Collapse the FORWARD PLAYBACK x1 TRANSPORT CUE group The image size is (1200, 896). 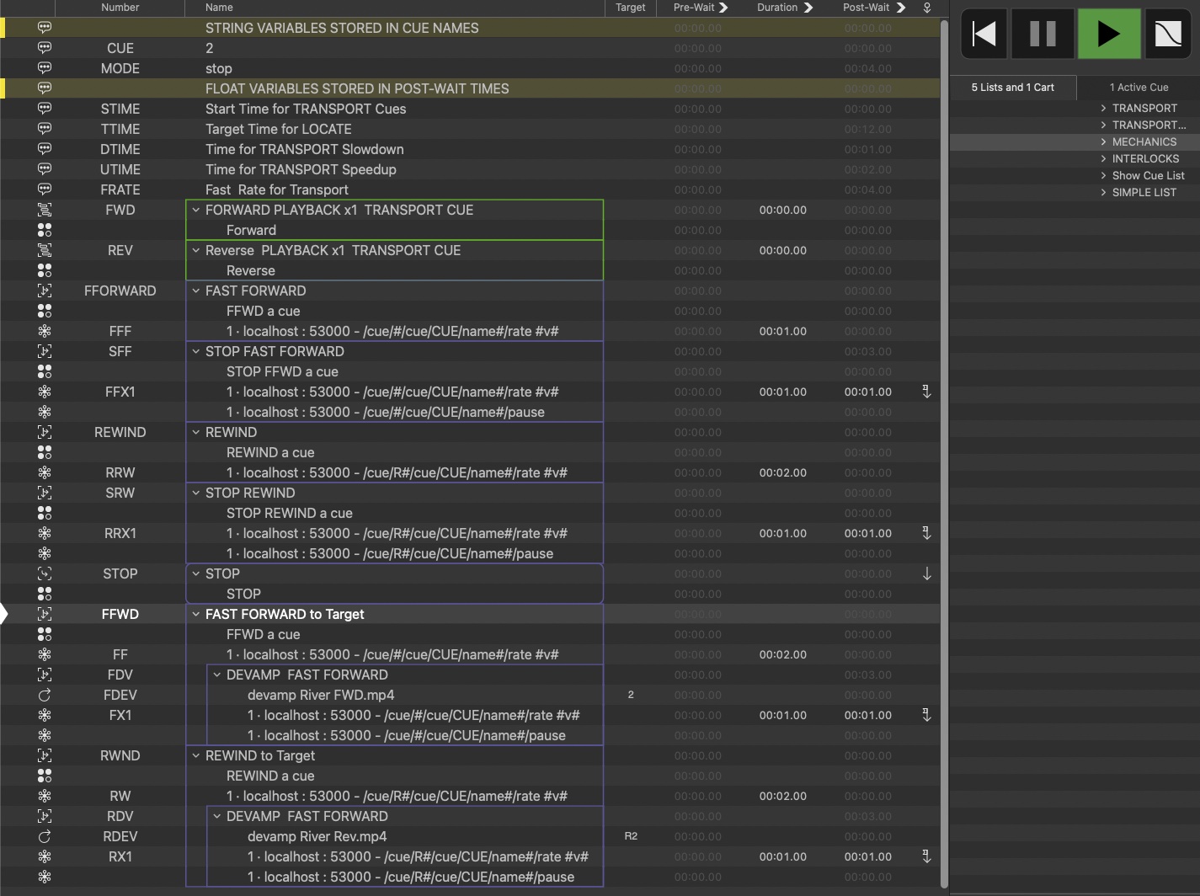(196, 210)
